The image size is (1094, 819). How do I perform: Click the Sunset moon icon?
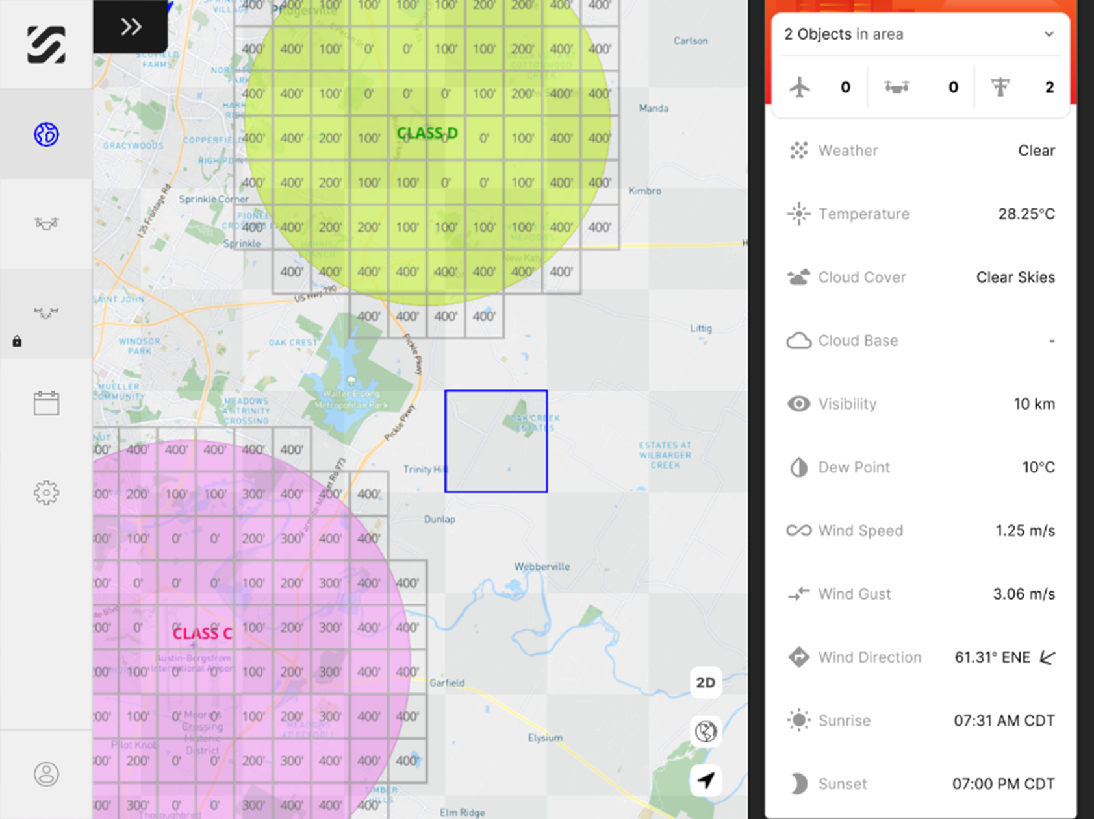pyautogui.click(x=799, y=784)
